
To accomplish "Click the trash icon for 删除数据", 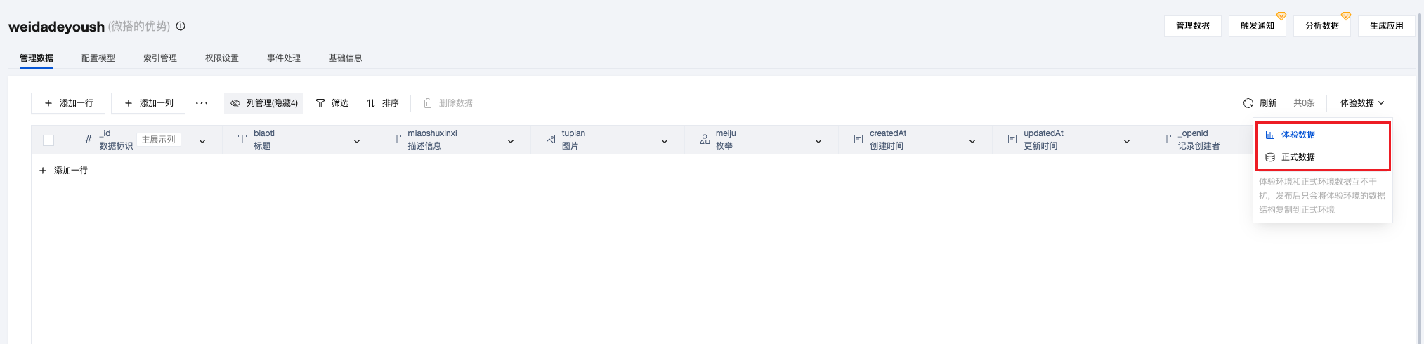I will (x=427, y=103).
